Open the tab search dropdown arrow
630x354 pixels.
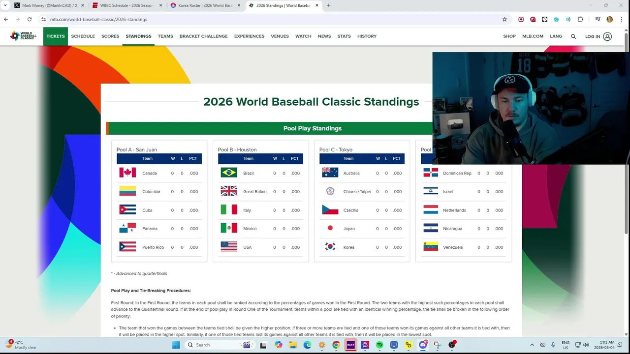point(5,5)
